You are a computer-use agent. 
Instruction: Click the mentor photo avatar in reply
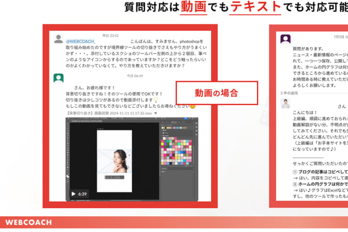(x=285, y=103)
